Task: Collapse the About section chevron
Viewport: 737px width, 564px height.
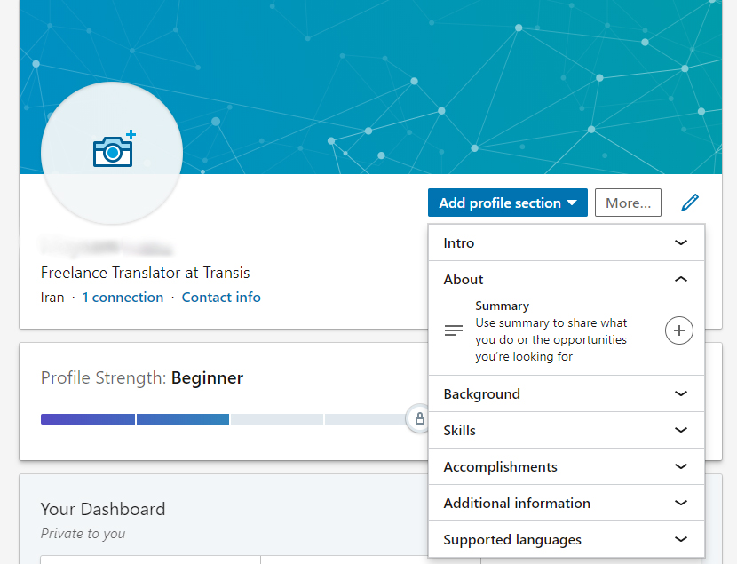Action: coord(681,279)
